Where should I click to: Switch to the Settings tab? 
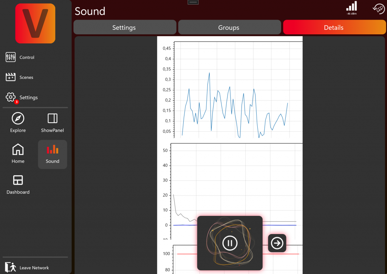coord(124,28)
